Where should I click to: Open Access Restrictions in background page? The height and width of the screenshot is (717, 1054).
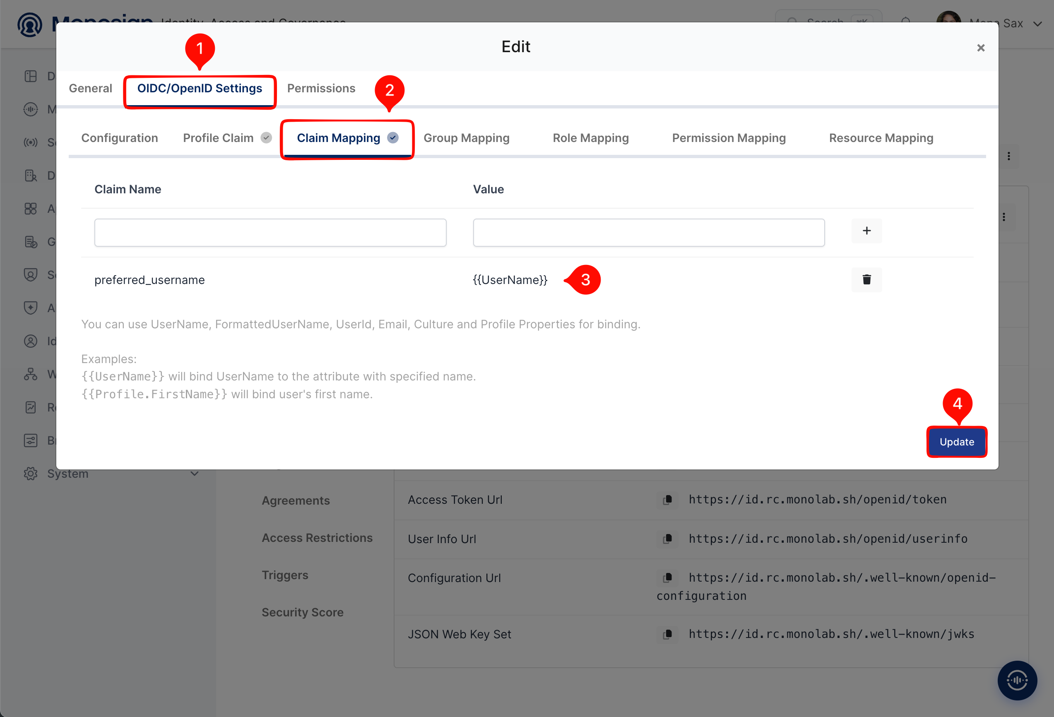[x=317, y=538]
